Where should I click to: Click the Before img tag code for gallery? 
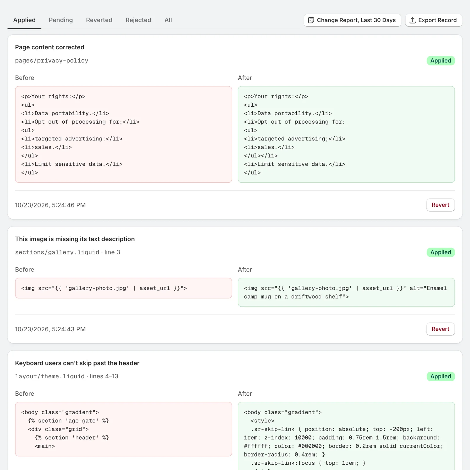pos(123,288)
